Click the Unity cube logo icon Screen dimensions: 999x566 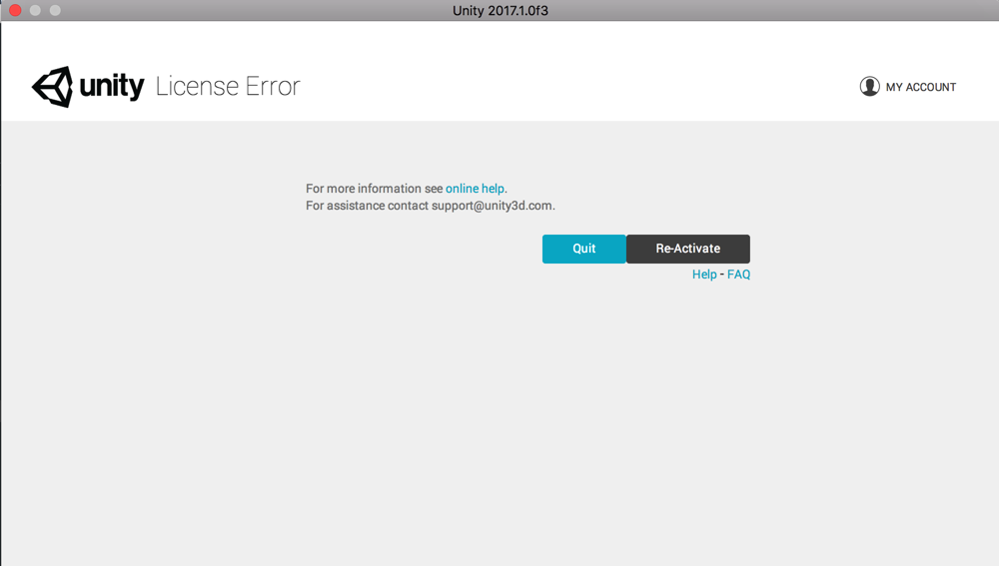52,87
